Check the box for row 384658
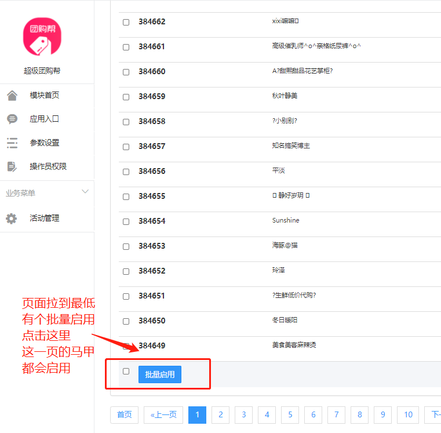The image size is (441, 433). pos(126,122)
